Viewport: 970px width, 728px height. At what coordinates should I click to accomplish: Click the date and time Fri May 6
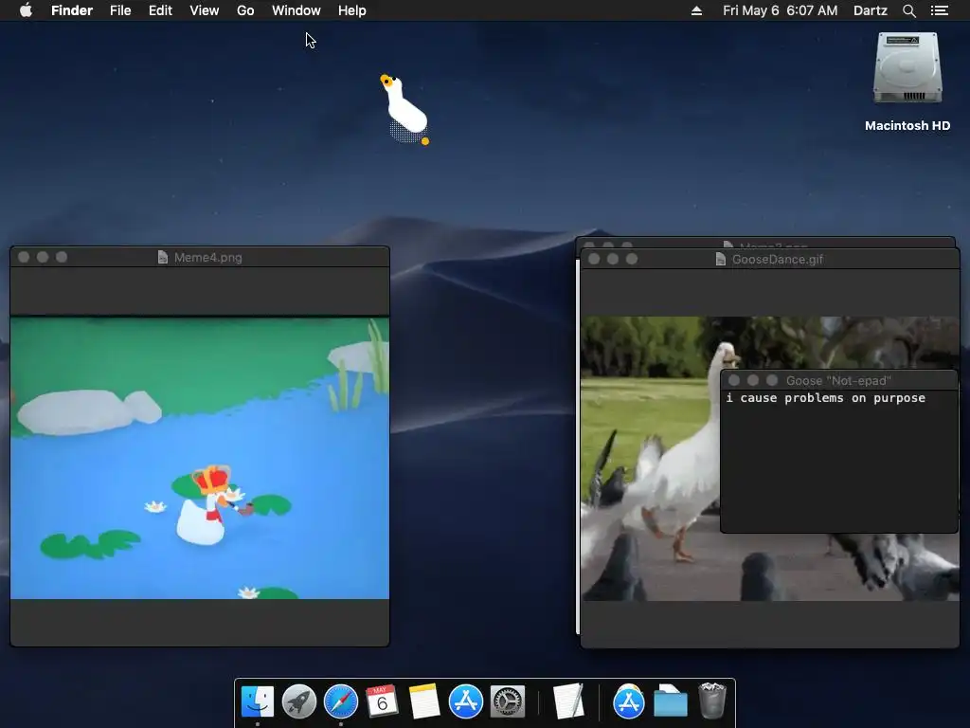tap(781, 10)
